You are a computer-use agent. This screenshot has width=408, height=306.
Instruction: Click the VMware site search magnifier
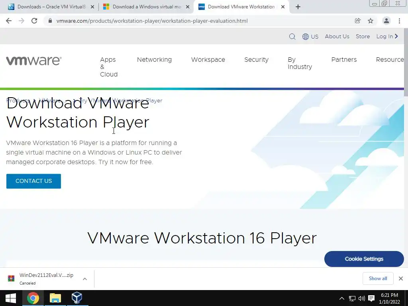292,36
